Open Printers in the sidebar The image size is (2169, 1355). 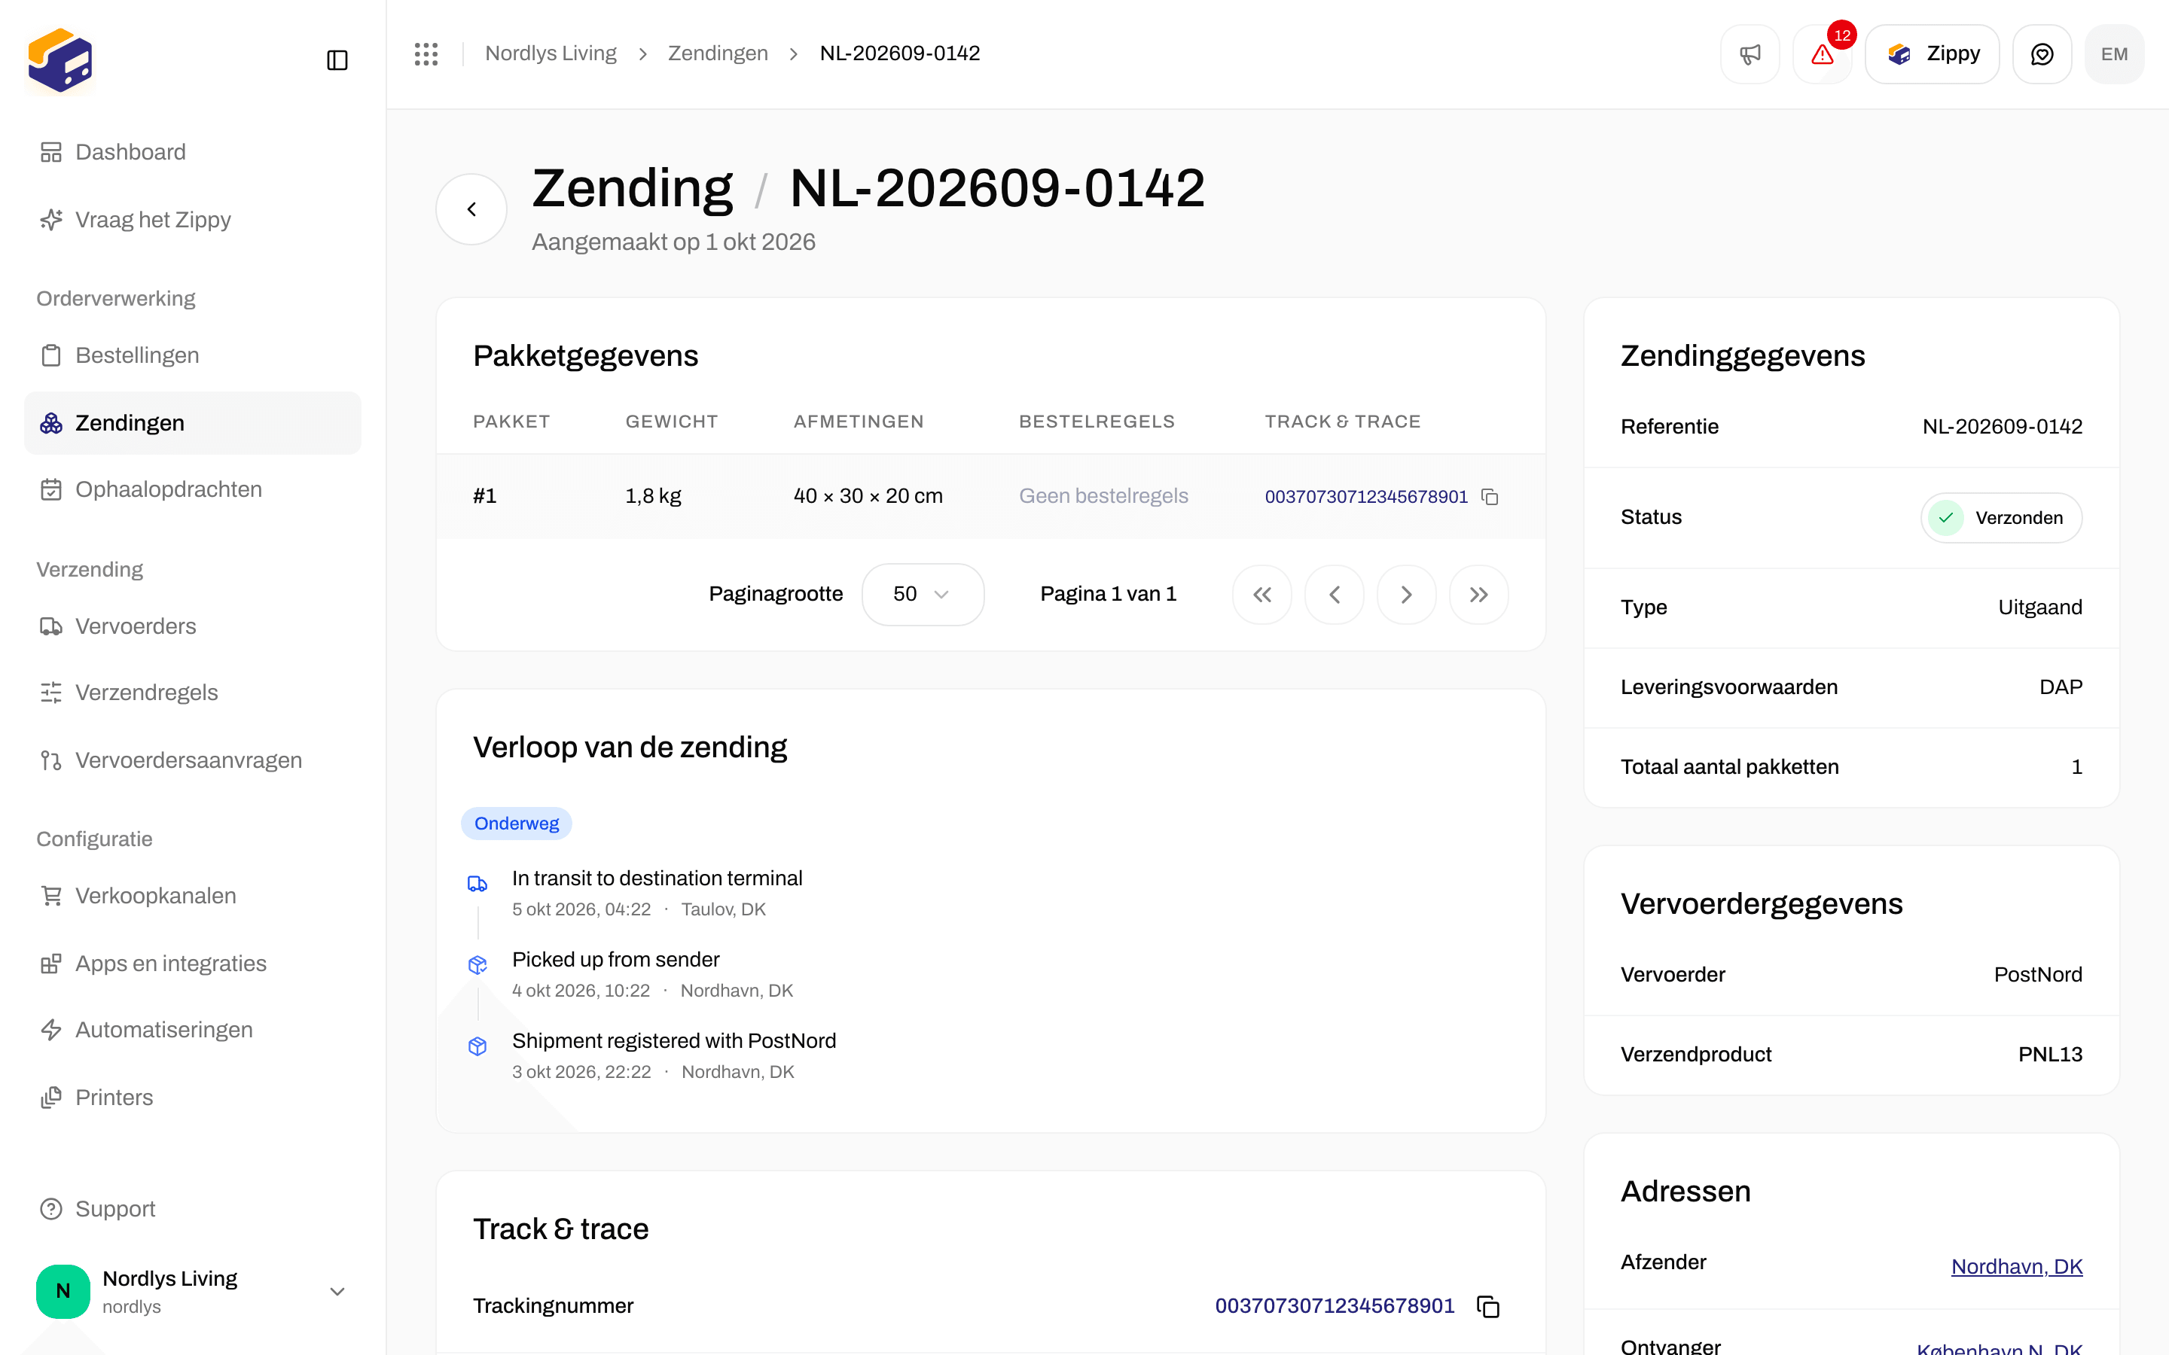[193, 1098]
